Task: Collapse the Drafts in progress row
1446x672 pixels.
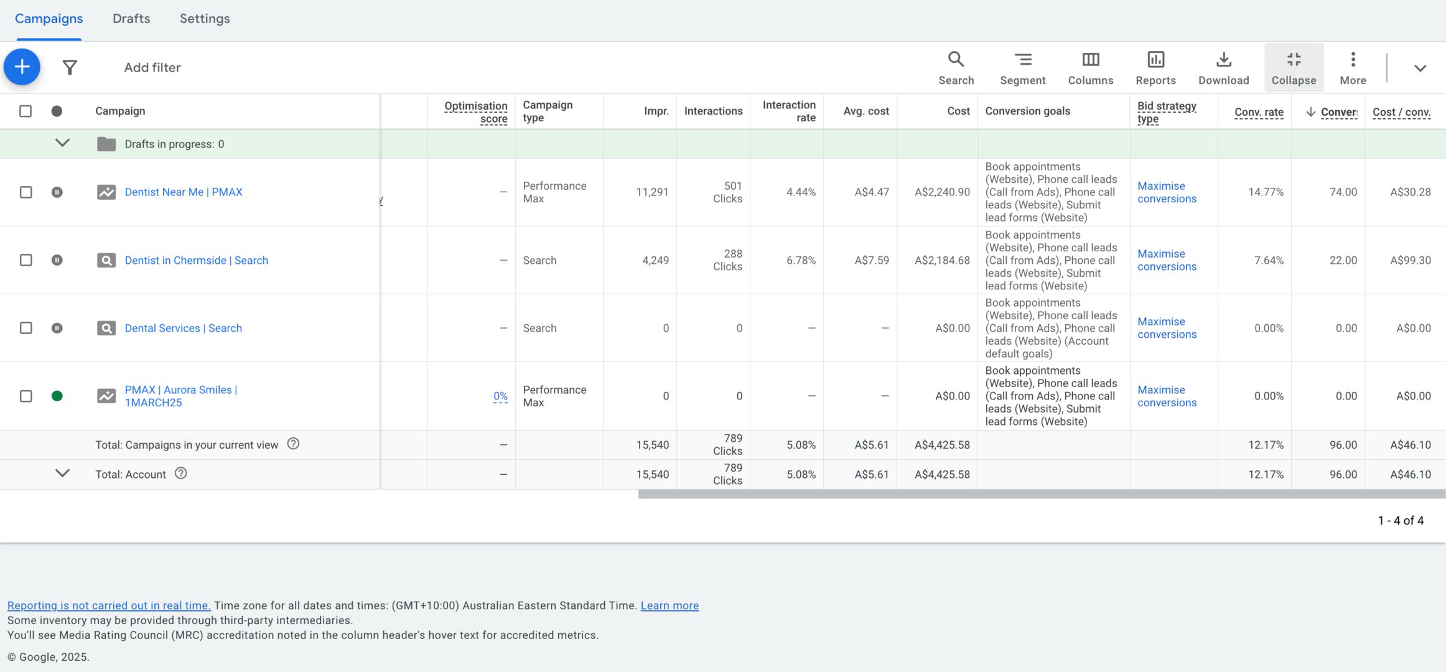Action: (x=62, y=143)
